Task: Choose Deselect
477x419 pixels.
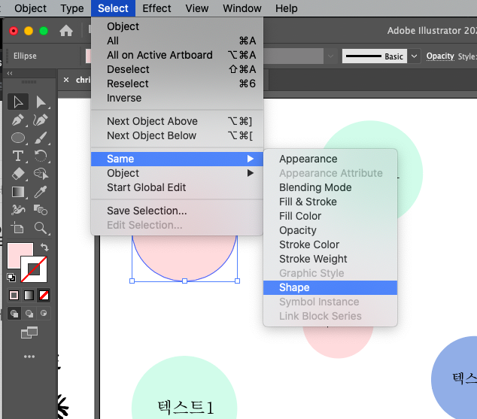Action: (x=177, y=69)
